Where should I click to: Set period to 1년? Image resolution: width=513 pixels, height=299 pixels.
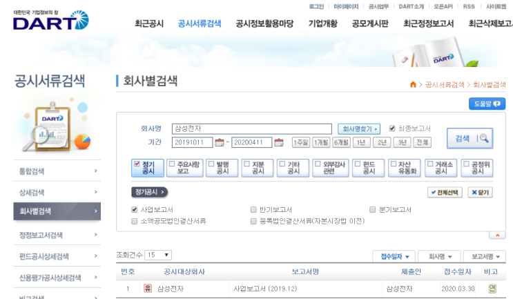tap(362, 142)
